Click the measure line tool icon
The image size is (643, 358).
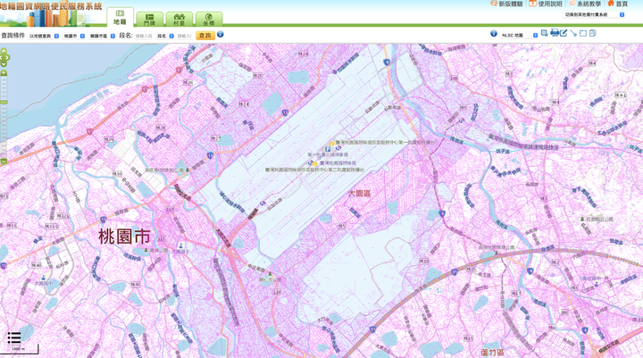573,33
